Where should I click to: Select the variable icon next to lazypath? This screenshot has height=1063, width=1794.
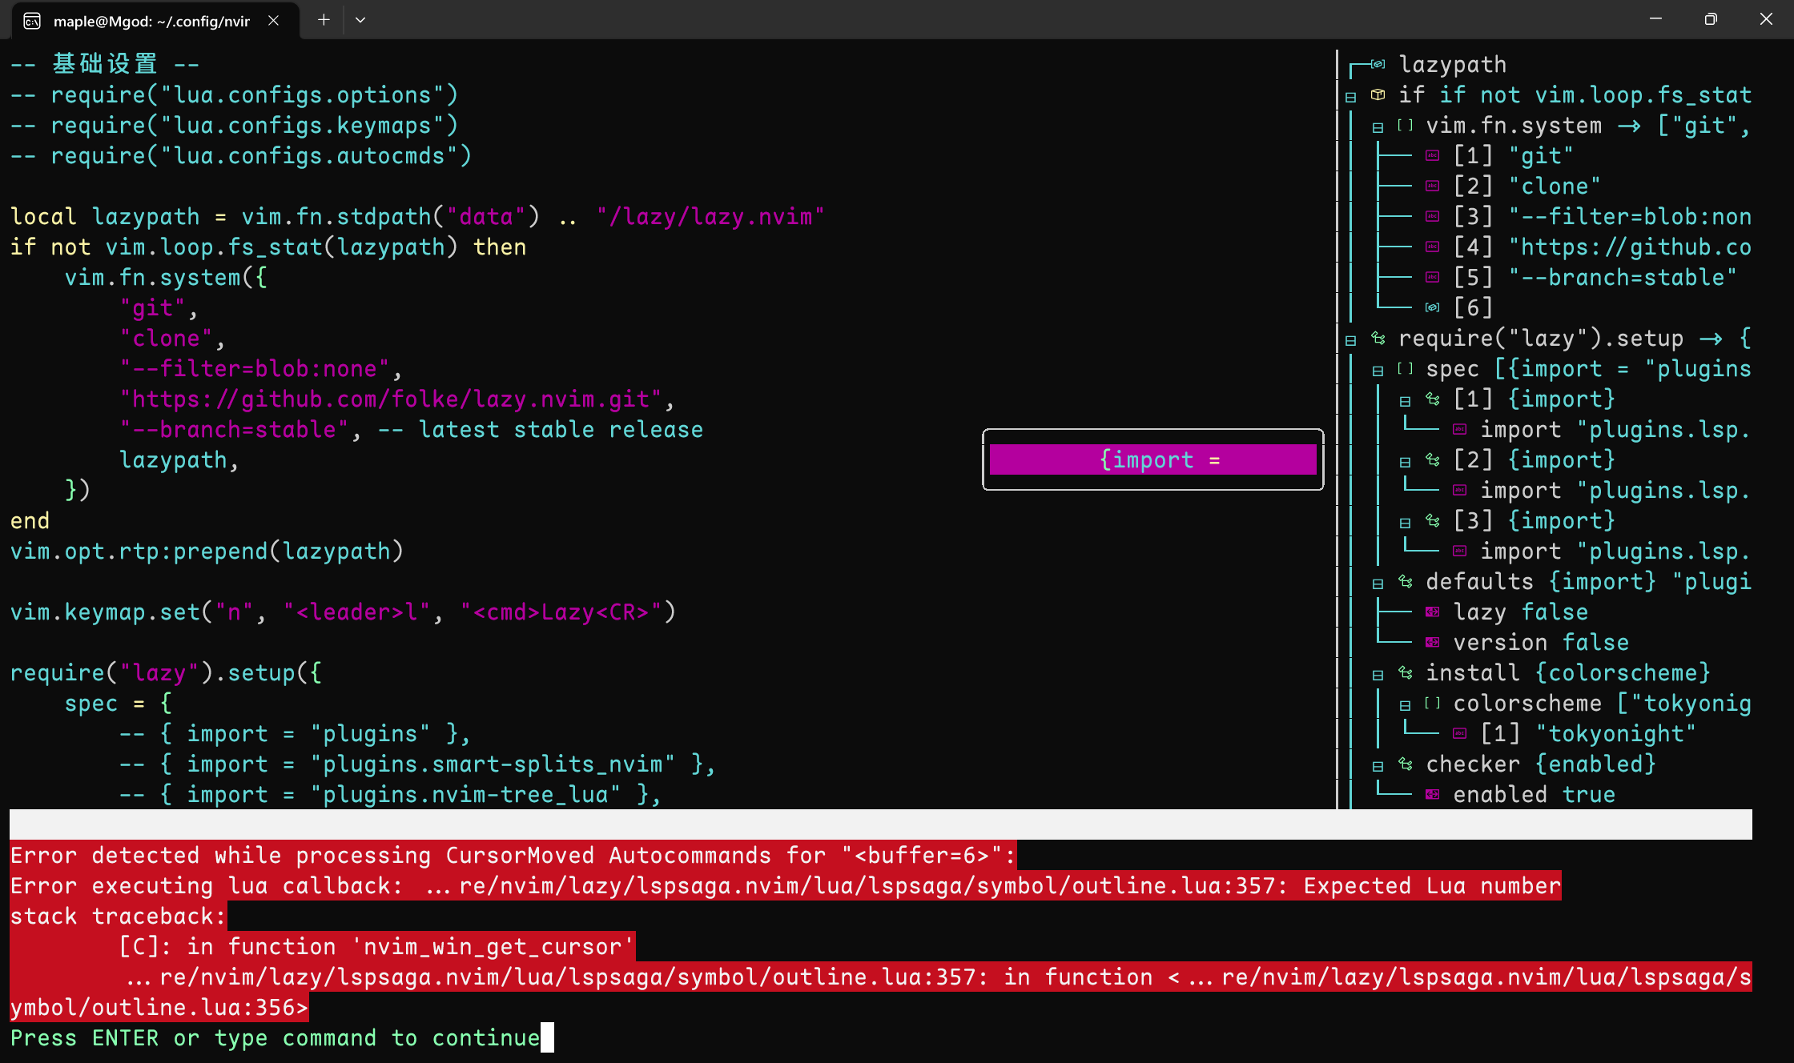[1377, 64]
